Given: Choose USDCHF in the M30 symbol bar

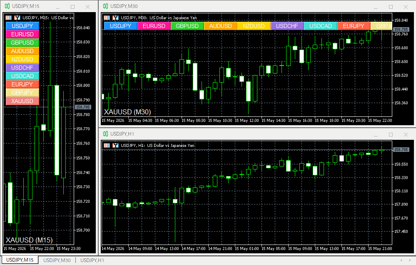Looking at the screenshot, I should pyautogui.click(x=287, y=26).
